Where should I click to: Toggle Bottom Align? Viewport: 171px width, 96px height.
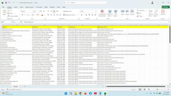(x=54, y=11)
